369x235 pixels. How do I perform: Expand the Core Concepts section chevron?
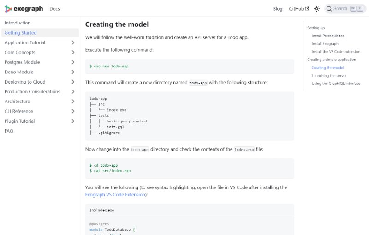tap(73, 53)
